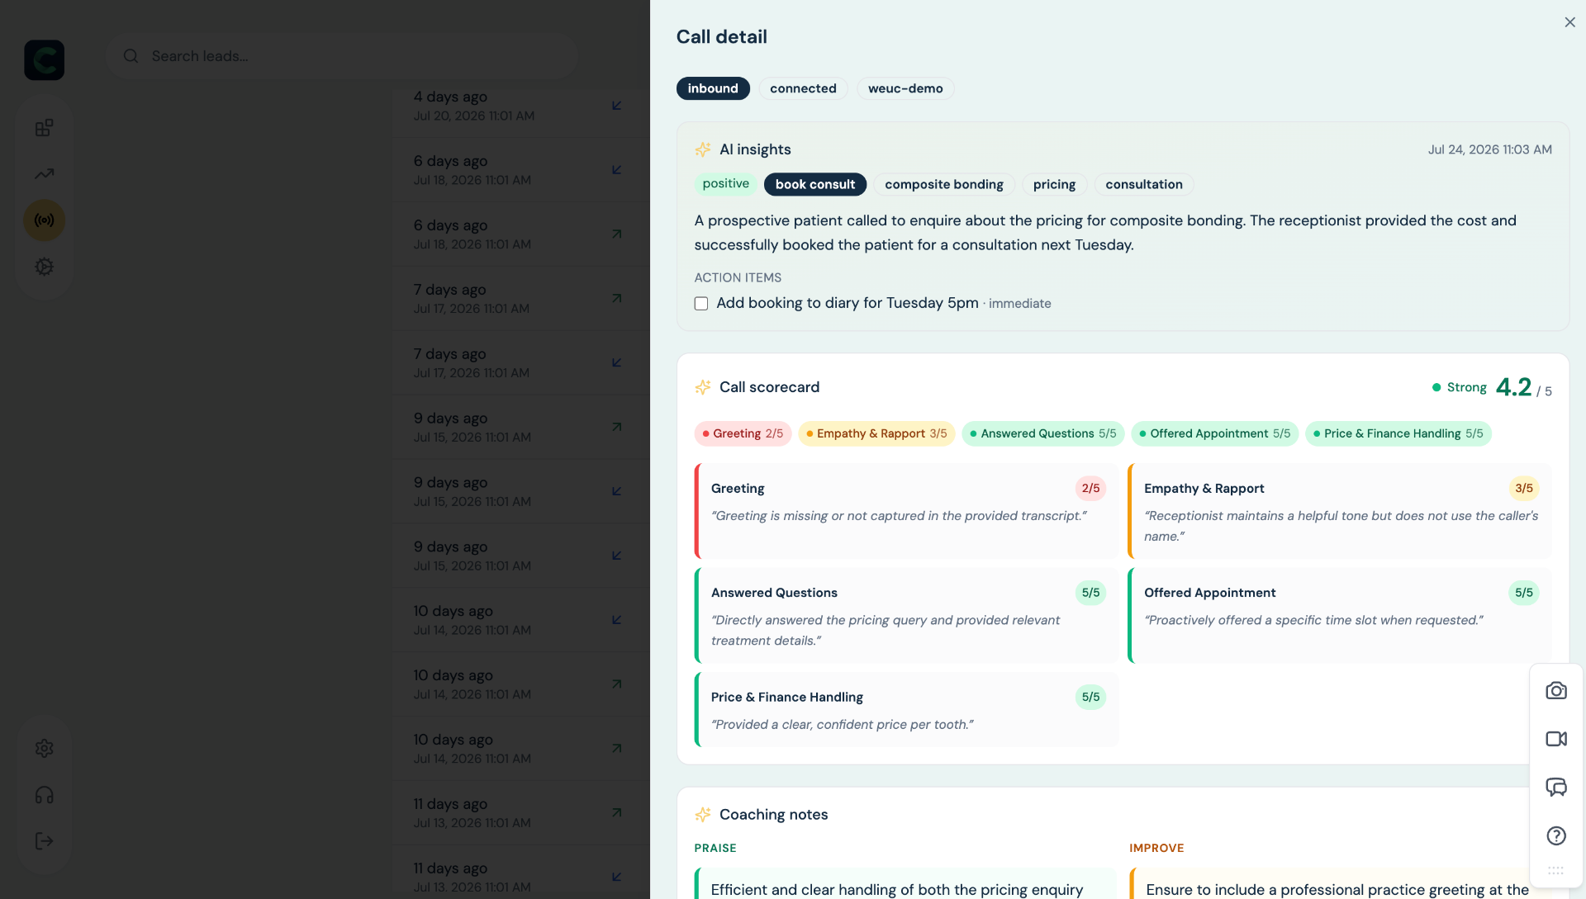Open the chat bubbles feedback icon
The height and width of the screenshot is (899, 1586).
[1556, 787]
